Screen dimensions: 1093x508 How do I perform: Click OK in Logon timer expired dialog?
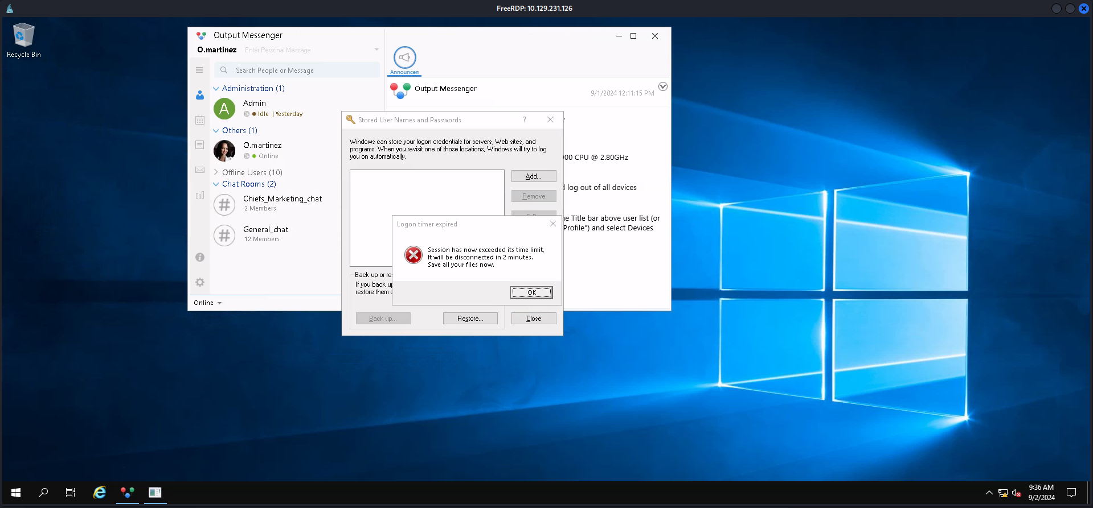point(531,292)
